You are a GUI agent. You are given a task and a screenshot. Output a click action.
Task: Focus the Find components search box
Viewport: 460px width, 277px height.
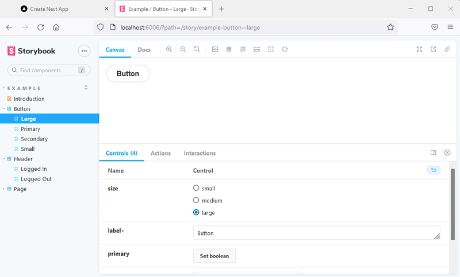(49, 70)
